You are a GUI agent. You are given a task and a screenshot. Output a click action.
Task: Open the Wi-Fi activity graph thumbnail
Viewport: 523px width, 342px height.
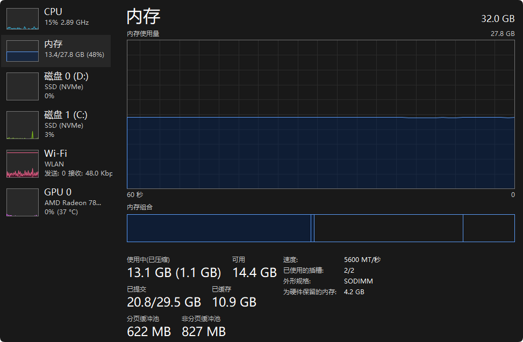[x=23, y=164]
